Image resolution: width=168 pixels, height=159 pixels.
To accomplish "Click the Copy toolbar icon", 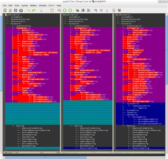I will click(x=47, y=10).
